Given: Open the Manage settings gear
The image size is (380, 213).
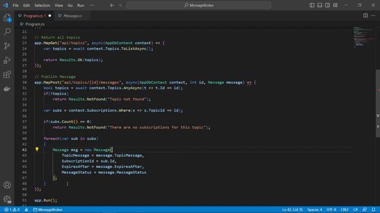Looking at the screenshot, I should (7, 199).
